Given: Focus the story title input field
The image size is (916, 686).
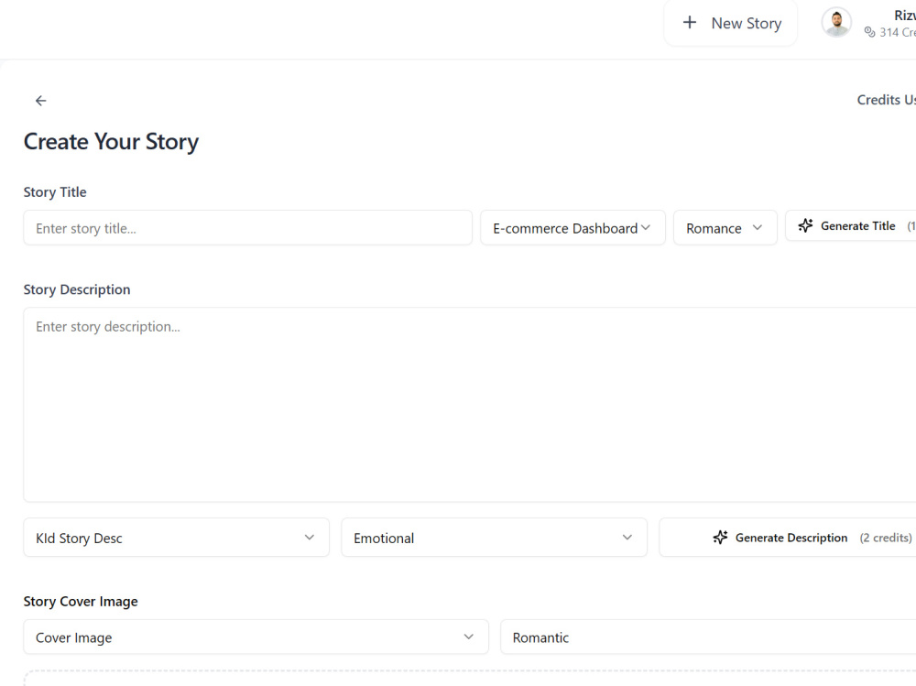Looking at the screenshot, I should pyautogui.click(x=247, y=228).
